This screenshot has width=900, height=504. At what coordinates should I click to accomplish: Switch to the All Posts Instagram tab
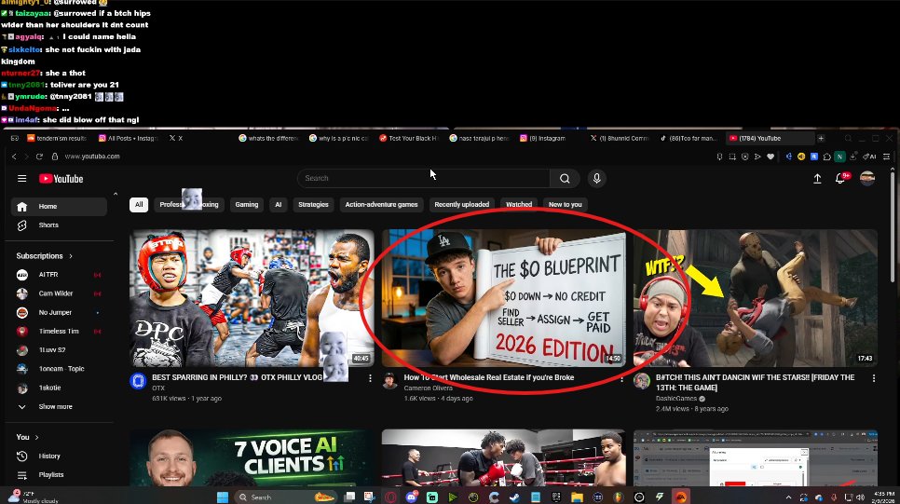[x=128, y=138]
